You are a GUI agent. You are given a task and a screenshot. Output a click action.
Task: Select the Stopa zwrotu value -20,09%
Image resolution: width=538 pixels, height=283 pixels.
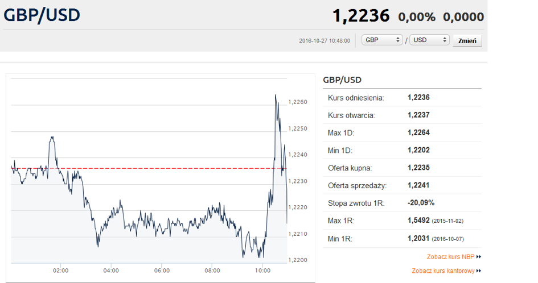(421, 202)
